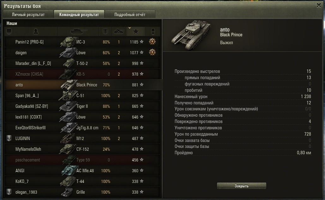The image size is (325, 200).
Task: Select Gadyaka98 Tiger II row
Action: 82,106
